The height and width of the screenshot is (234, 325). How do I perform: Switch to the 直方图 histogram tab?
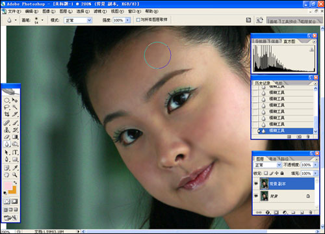289,42
